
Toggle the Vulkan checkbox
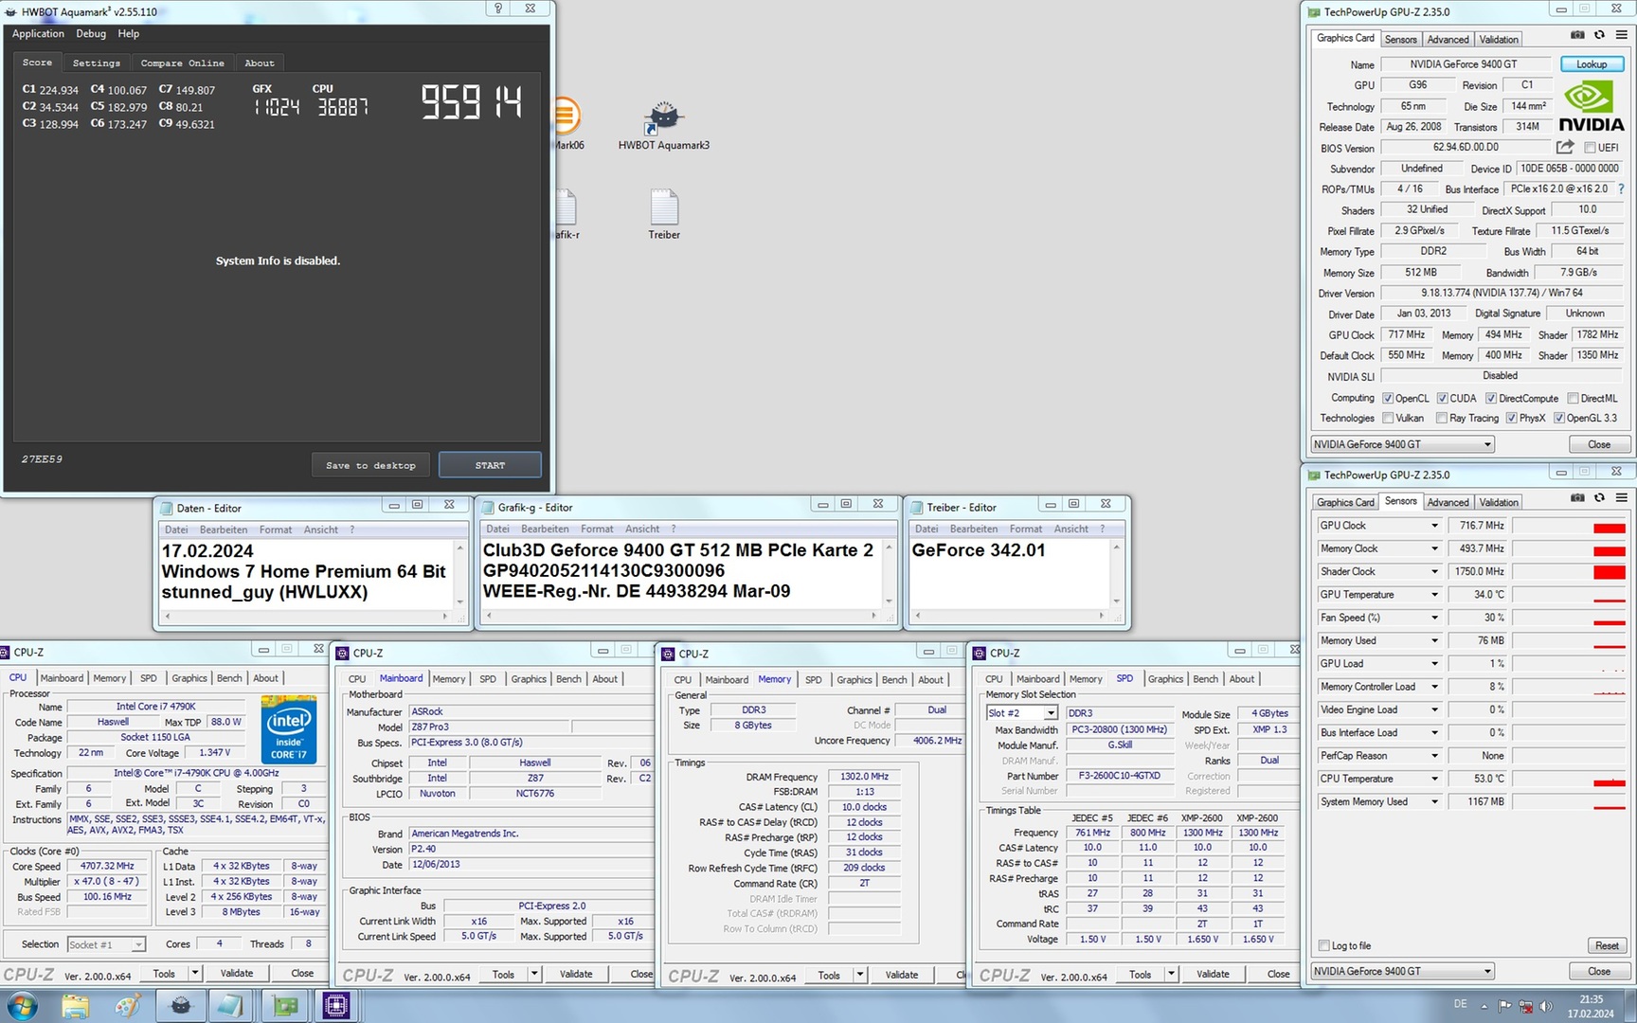click(1388, 418)
